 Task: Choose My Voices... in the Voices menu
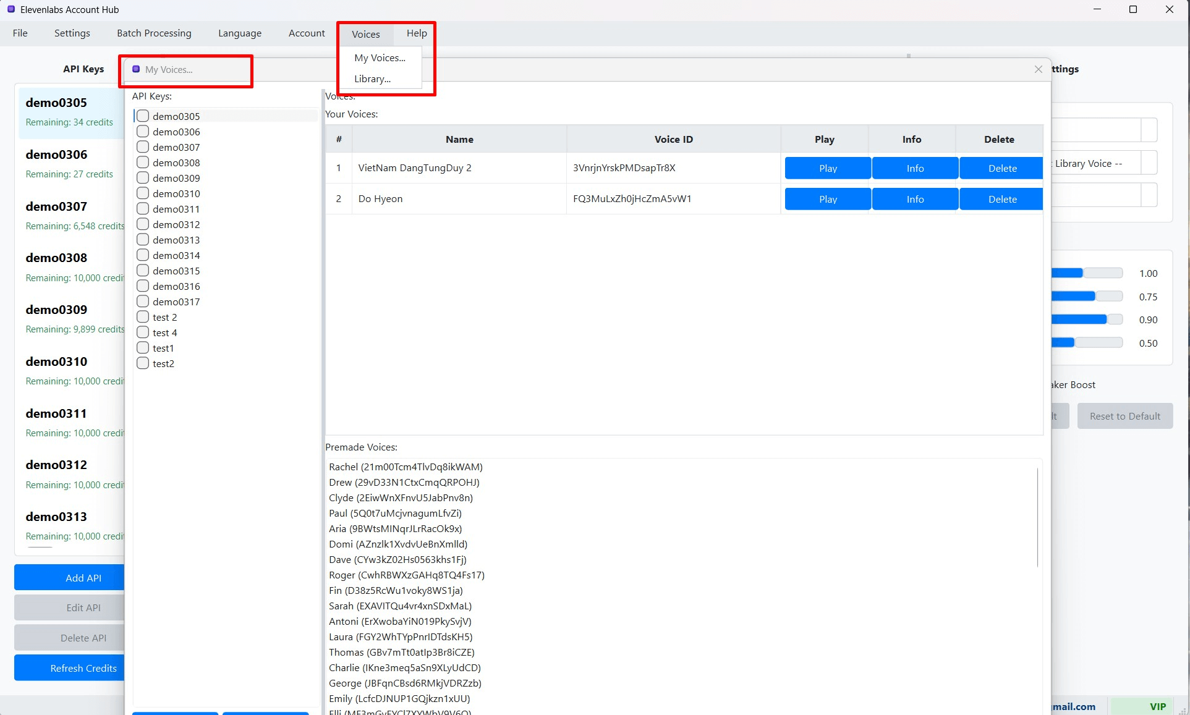coord(380,58)
